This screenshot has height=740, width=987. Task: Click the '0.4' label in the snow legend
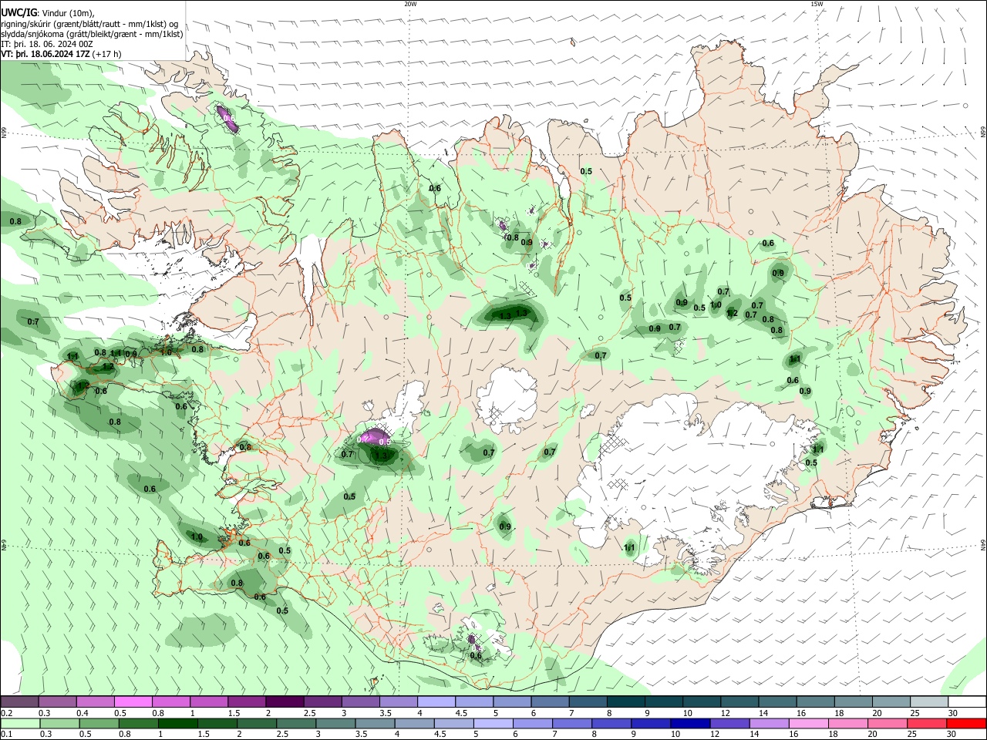tap(83, 714)
